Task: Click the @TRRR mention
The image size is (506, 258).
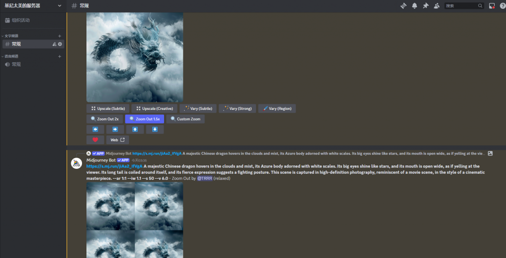Action: pos(205,178)
